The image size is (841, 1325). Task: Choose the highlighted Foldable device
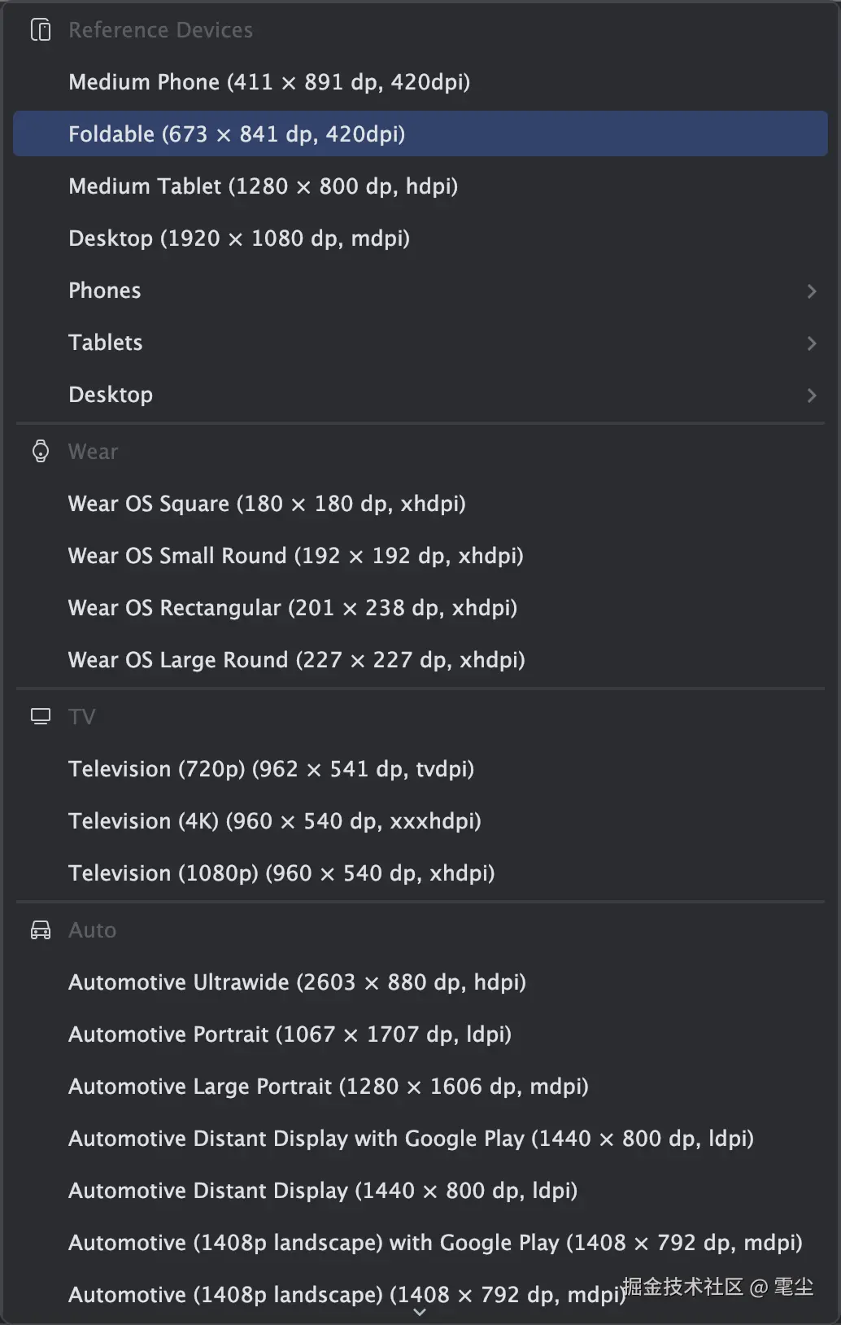tap(237, 134)
